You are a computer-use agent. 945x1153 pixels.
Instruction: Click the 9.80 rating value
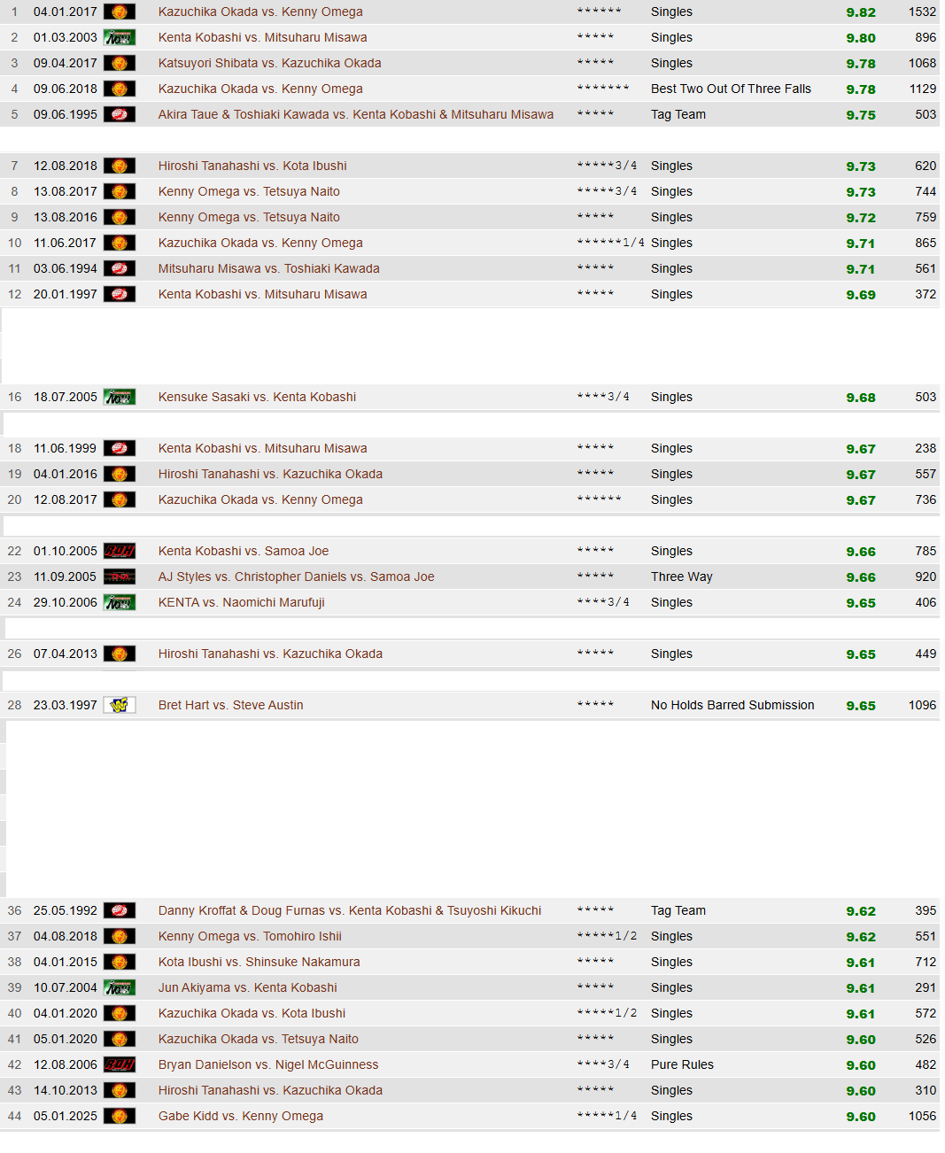coord(861,38)
